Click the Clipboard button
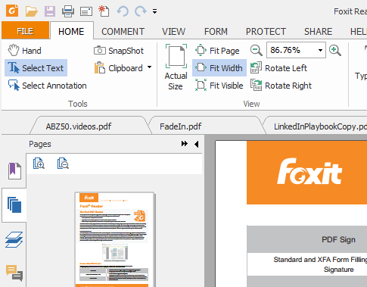367x287 pixels. tap(119, 68)
